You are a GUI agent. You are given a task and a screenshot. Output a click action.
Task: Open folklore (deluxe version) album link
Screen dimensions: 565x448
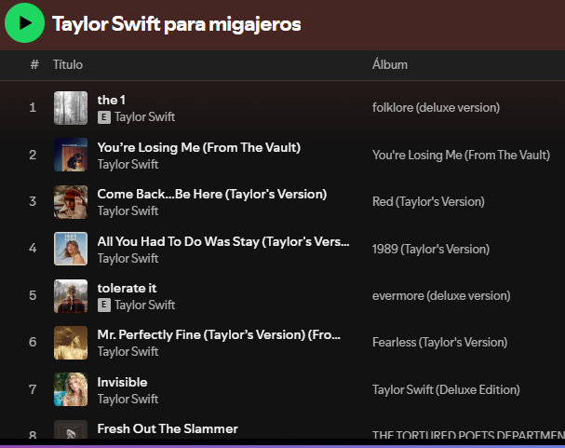(436, 108)
